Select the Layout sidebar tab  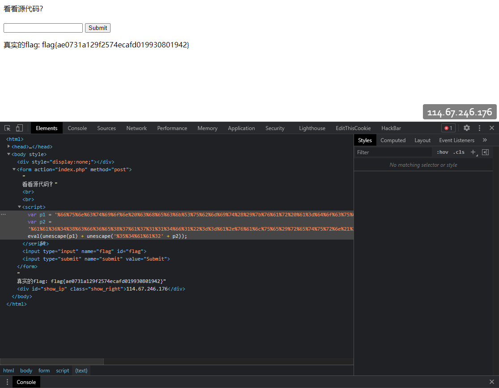point(422,140)
